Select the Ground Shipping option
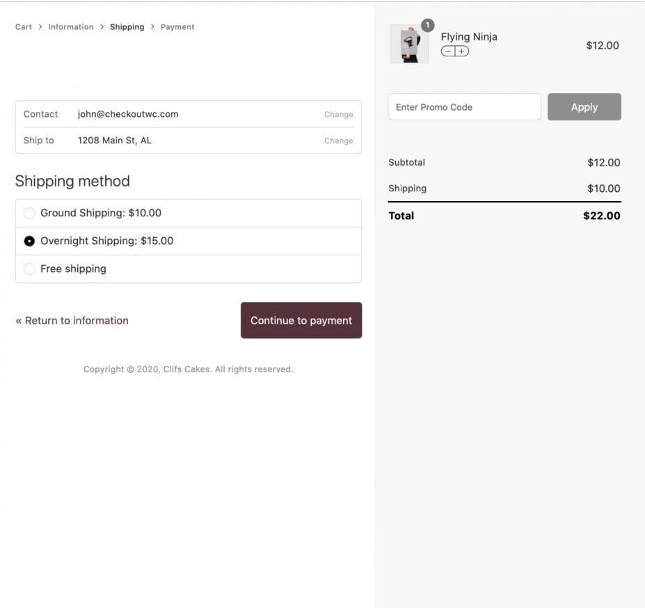Viewport: 645px width, 608px height. [29, 213]
